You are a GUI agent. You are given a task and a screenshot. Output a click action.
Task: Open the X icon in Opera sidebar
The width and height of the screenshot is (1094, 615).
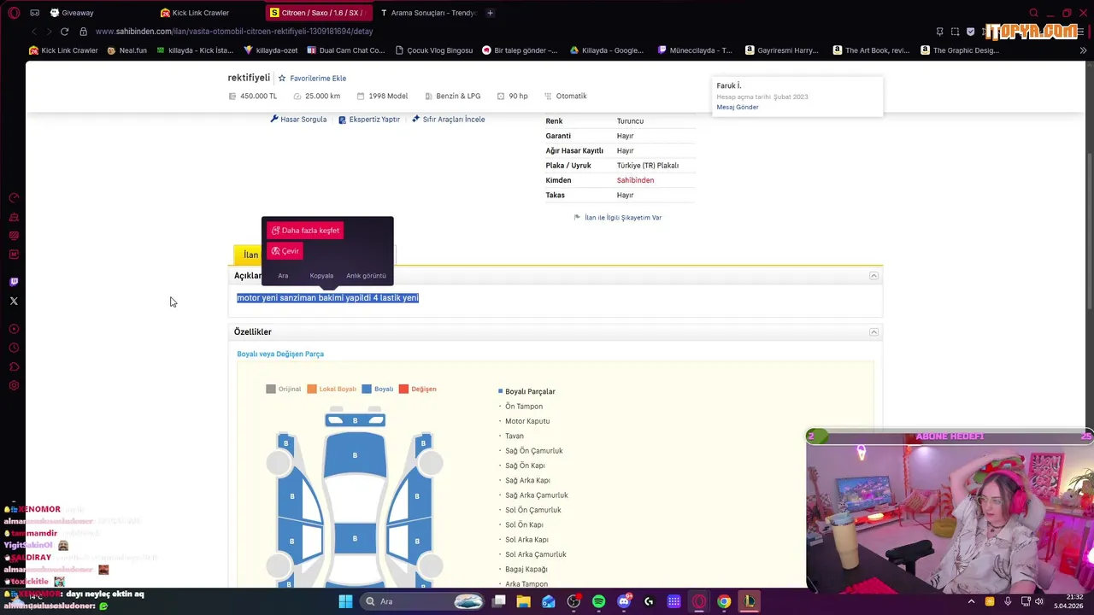[14, 301]
